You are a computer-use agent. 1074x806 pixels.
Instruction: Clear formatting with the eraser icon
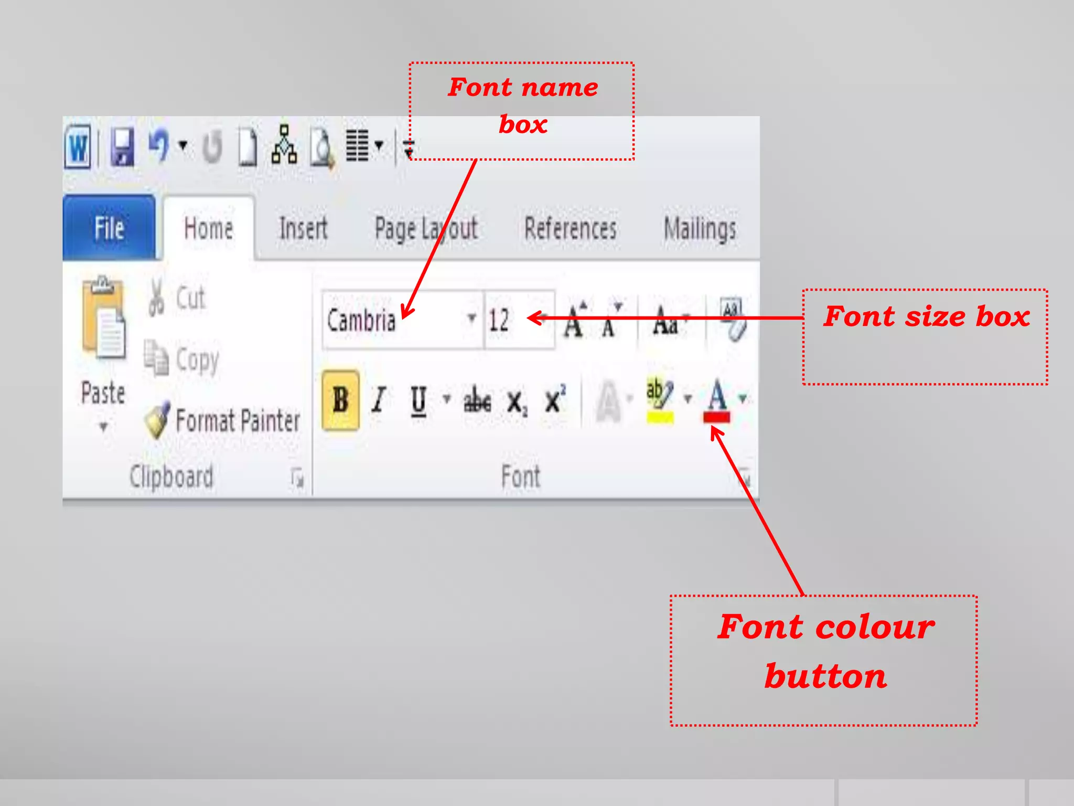[x=733, y=319]
